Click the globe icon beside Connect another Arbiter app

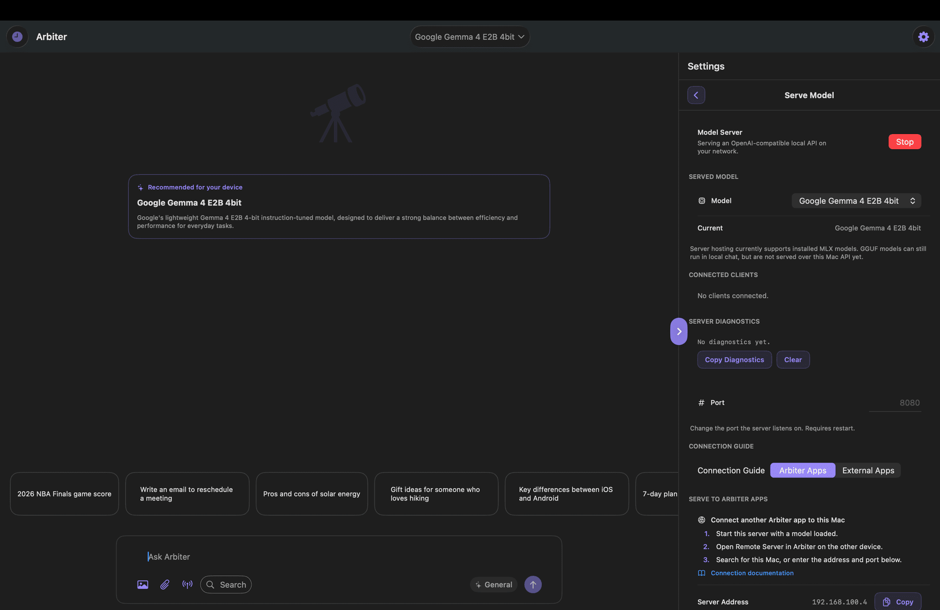[x=702, y=520]
